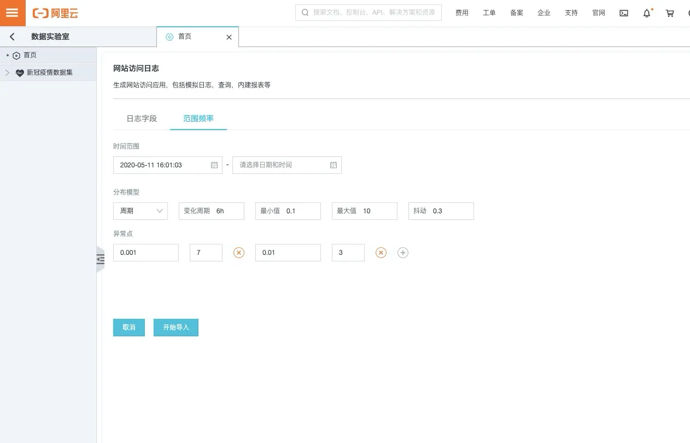The image size is (690, 443).
Task: Go back with the 数据实验室 arrow
Action: pyautogui.click(x=12, y=37)
